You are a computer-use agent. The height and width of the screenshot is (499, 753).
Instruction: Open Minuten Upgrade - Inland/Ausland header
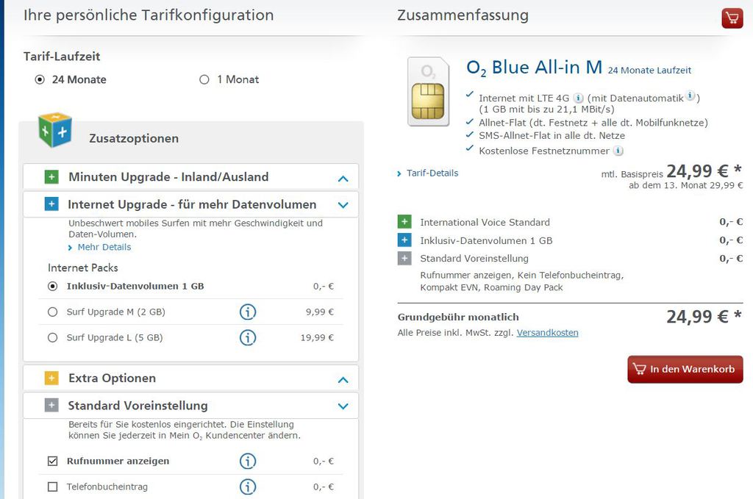click(190, 176)
